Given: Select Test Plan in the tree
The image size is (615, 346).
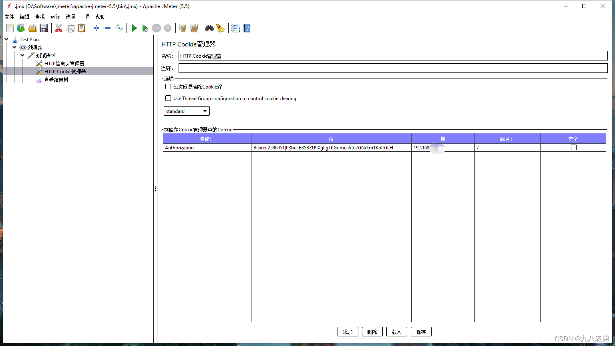Looking at the screenshot, I should 30,39.
